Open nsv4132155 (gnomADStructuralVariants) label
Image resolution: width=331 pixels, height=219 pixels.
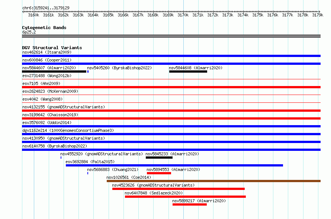coord(64,107)
